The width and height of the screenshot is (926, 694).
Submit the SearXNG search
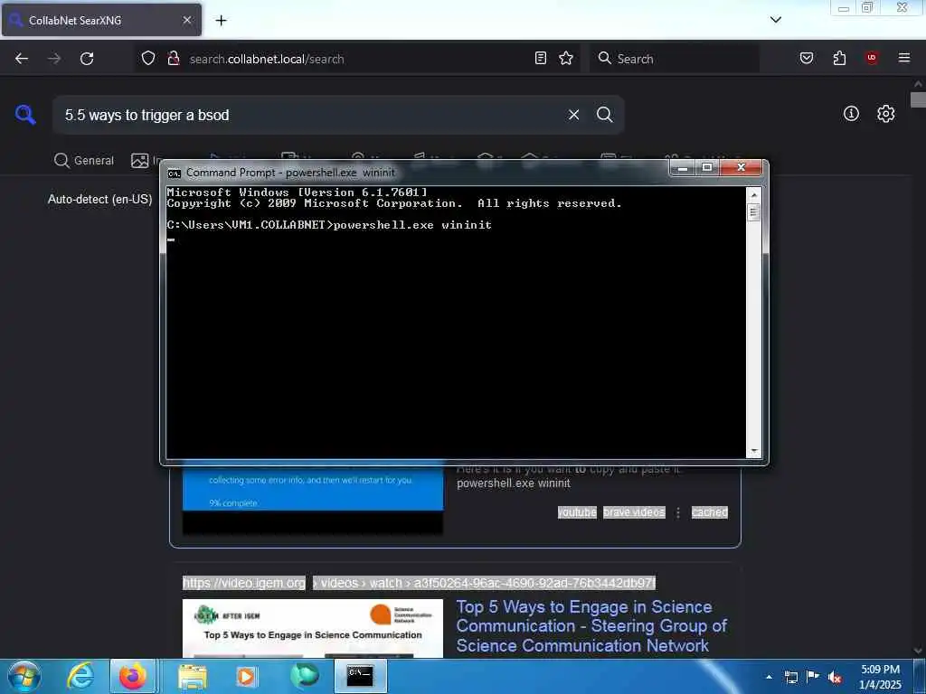(x=605, y=115)
